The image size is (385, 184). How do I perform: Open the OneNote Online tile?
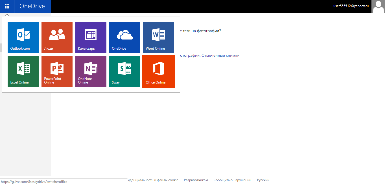click(x=91, y=71)
